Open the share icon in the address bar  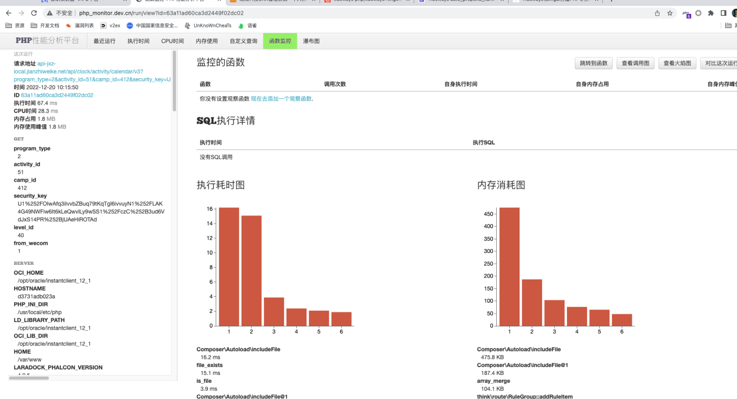click(657, 13)
